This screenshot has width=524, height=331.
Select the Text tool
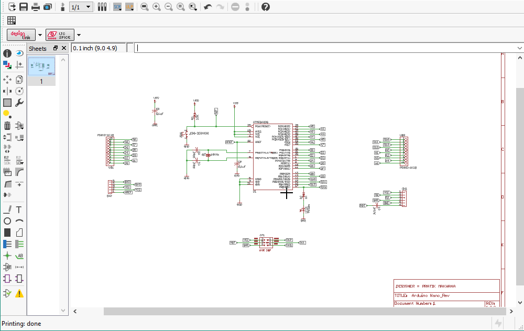[x=19, y=209]
